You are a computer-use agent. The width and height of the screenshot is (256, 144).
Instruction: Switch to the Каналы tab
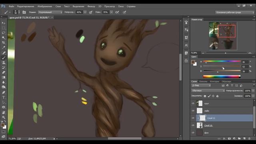[203, 81]
